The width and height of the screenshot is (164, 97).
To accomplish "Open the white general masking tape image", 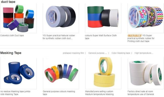I will click(146, 73).
